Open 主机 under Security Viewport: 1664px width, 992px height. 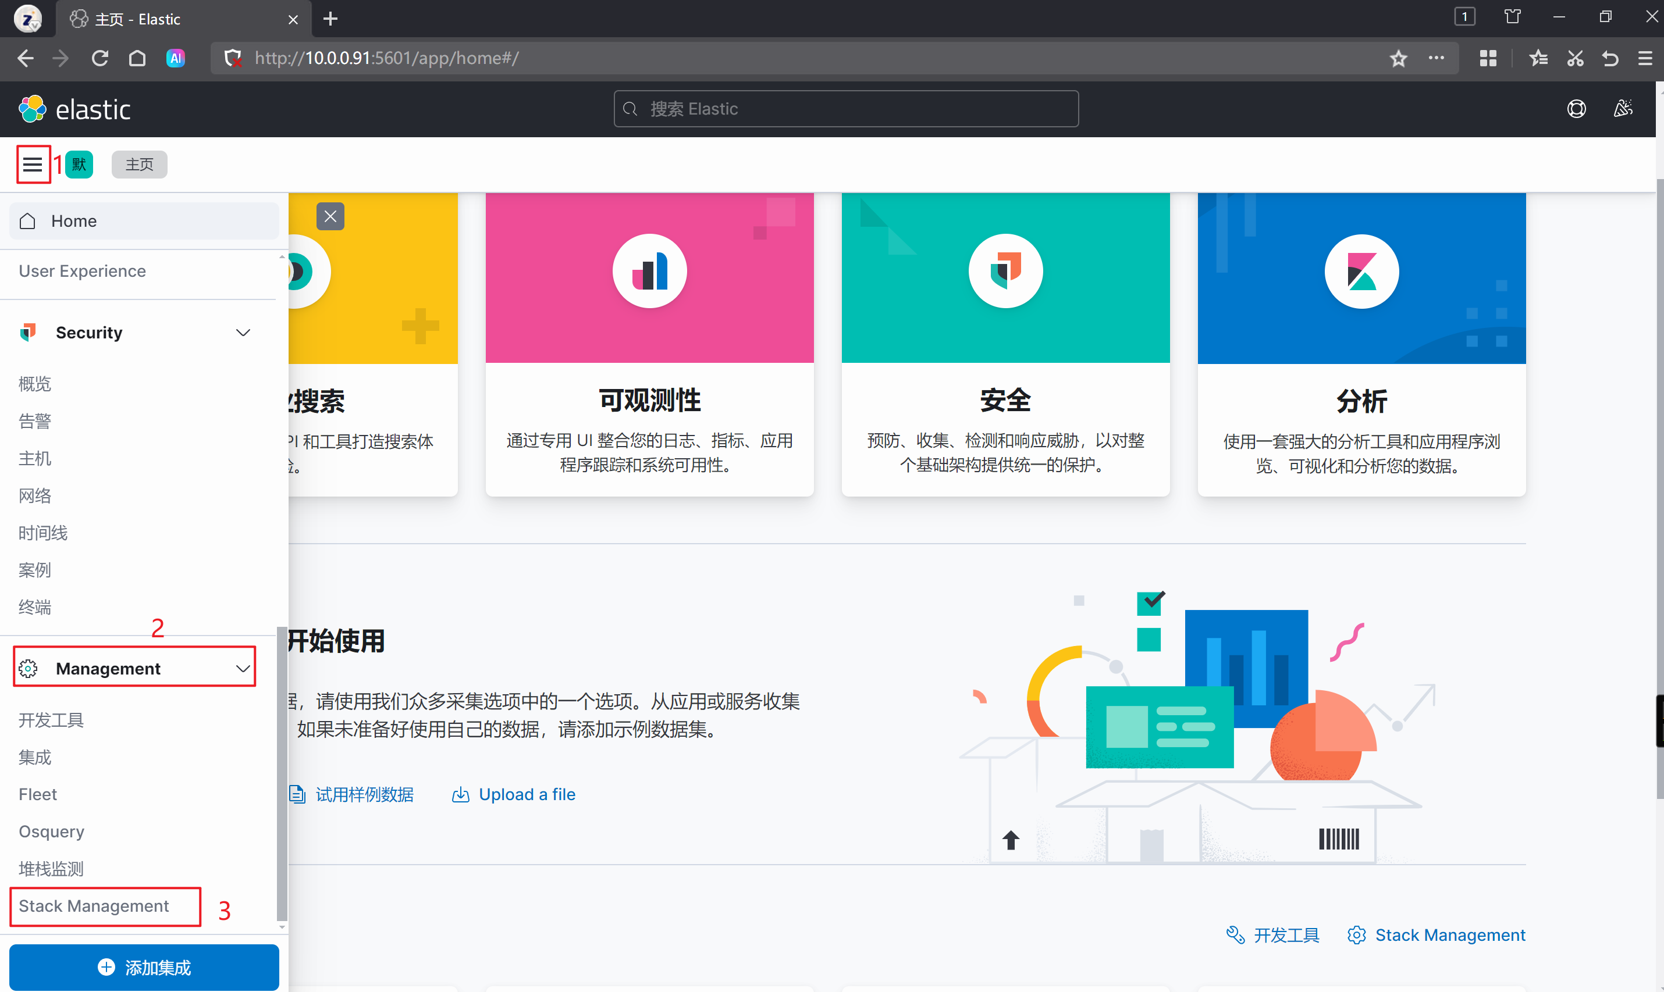(35, 459)
